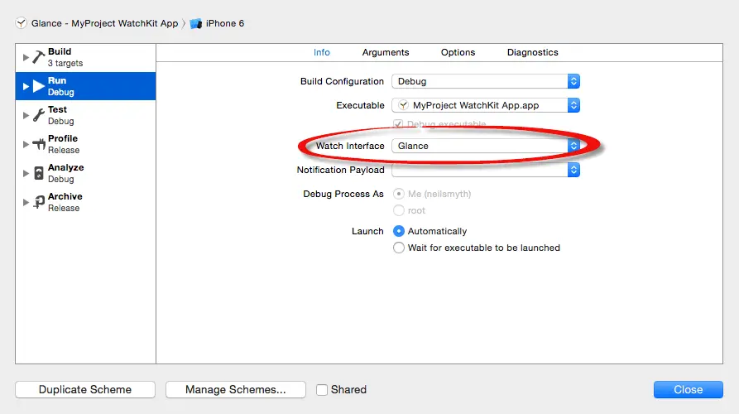Switch to the Info tab
This screenshot has height=414, width=739.
pyautogui.click(x=322, y=52)
